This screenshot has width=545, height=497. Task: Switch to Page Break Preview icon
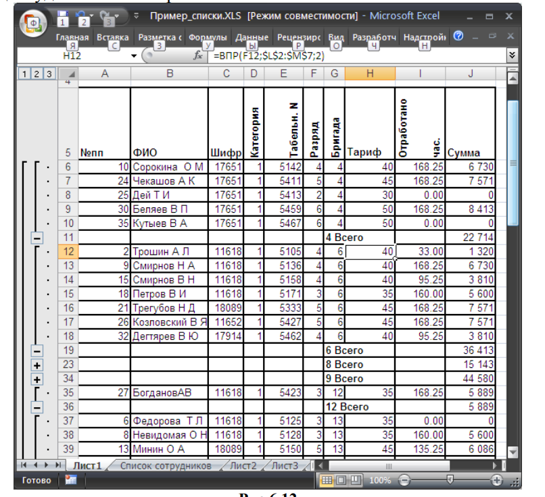point(356,480)
